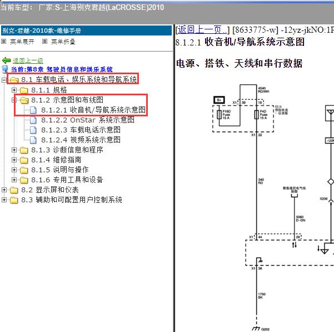This screenshot has width=334, height=332.
Task: Click the 菜单折叠 text button
Action: coord(63,42)
